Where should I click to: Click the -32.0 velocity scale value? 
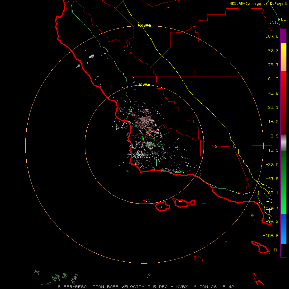pos(272,165)
